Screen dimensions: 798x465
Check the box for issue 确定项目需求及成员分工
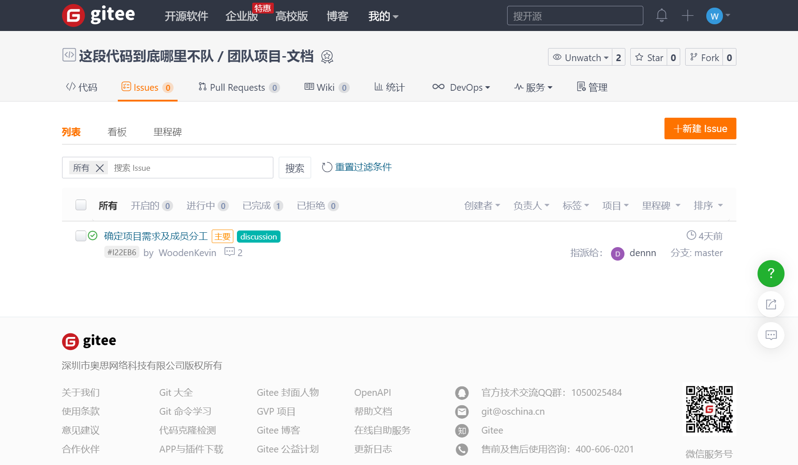tap(81, 236)
